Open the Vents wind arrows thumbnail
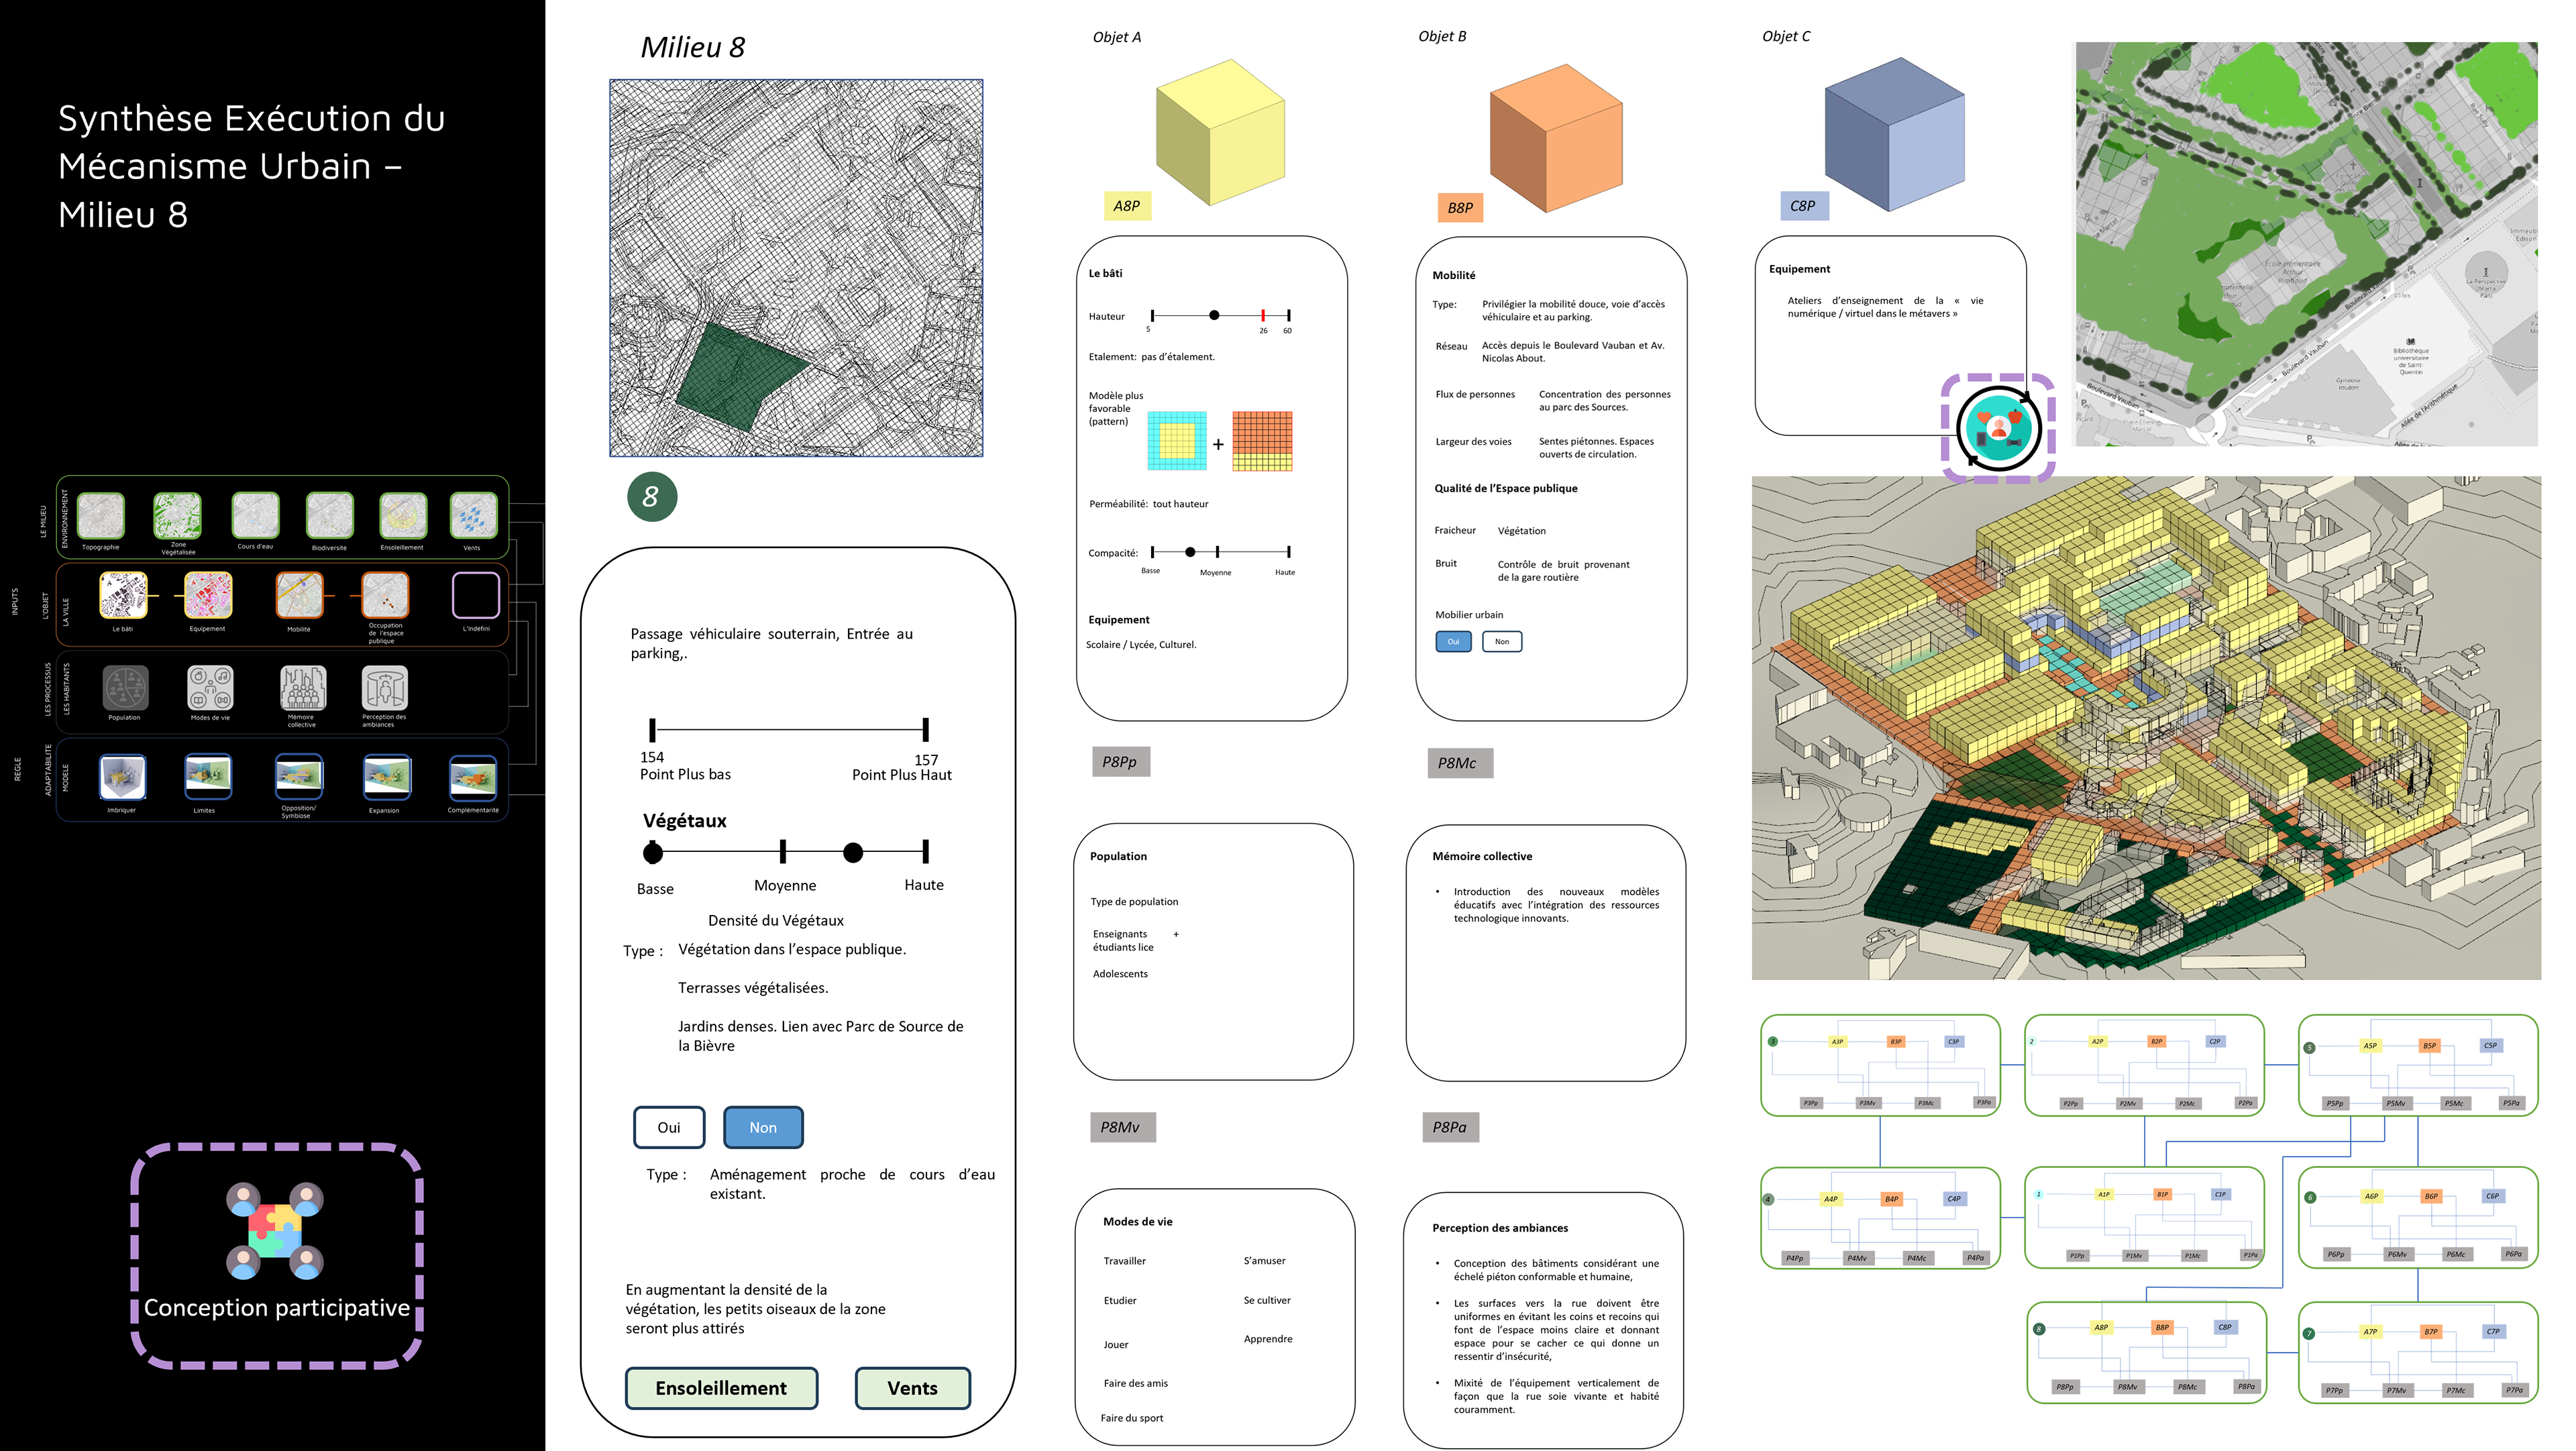The image size is (2576, 1451). click(473, 516)
